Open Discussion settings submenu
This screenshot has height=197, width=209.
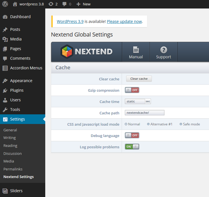12,153
